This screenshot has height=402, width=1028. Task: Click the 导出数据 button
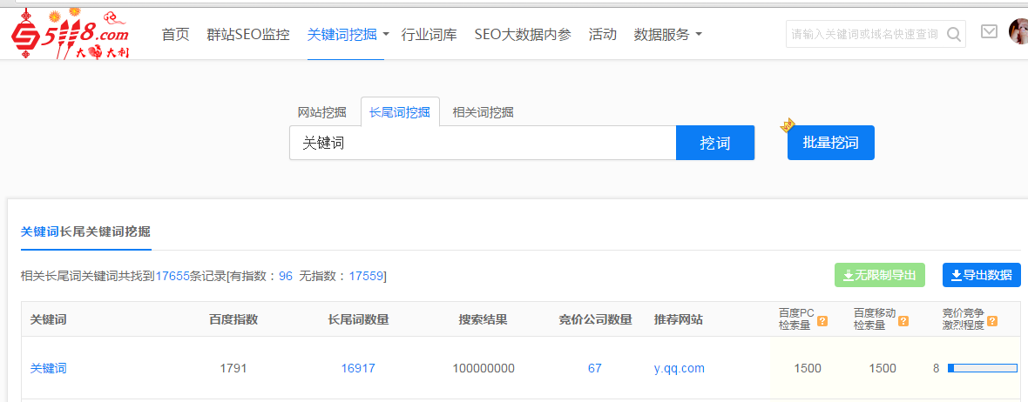pos(982,275)
